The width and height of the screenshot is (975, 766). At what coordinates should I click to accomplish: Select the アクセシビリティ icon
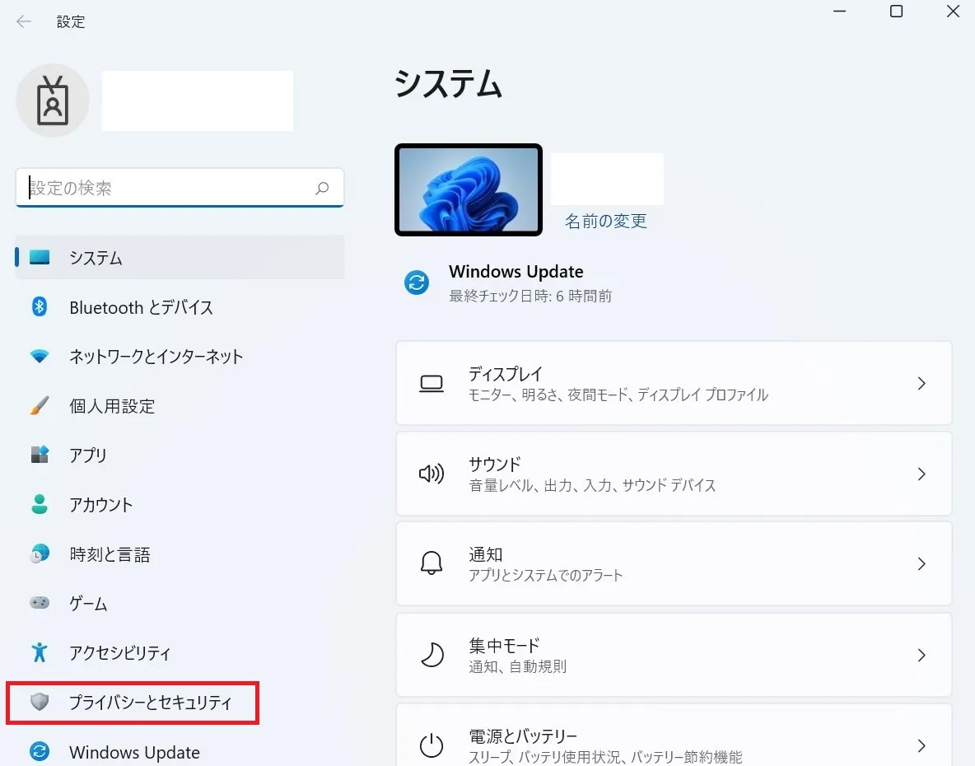click(40, 653)
